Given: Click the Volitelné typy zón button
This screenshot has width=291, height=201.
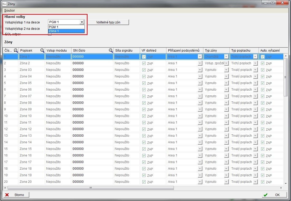Looking at the screenshot, I should (x=108, y=22).
